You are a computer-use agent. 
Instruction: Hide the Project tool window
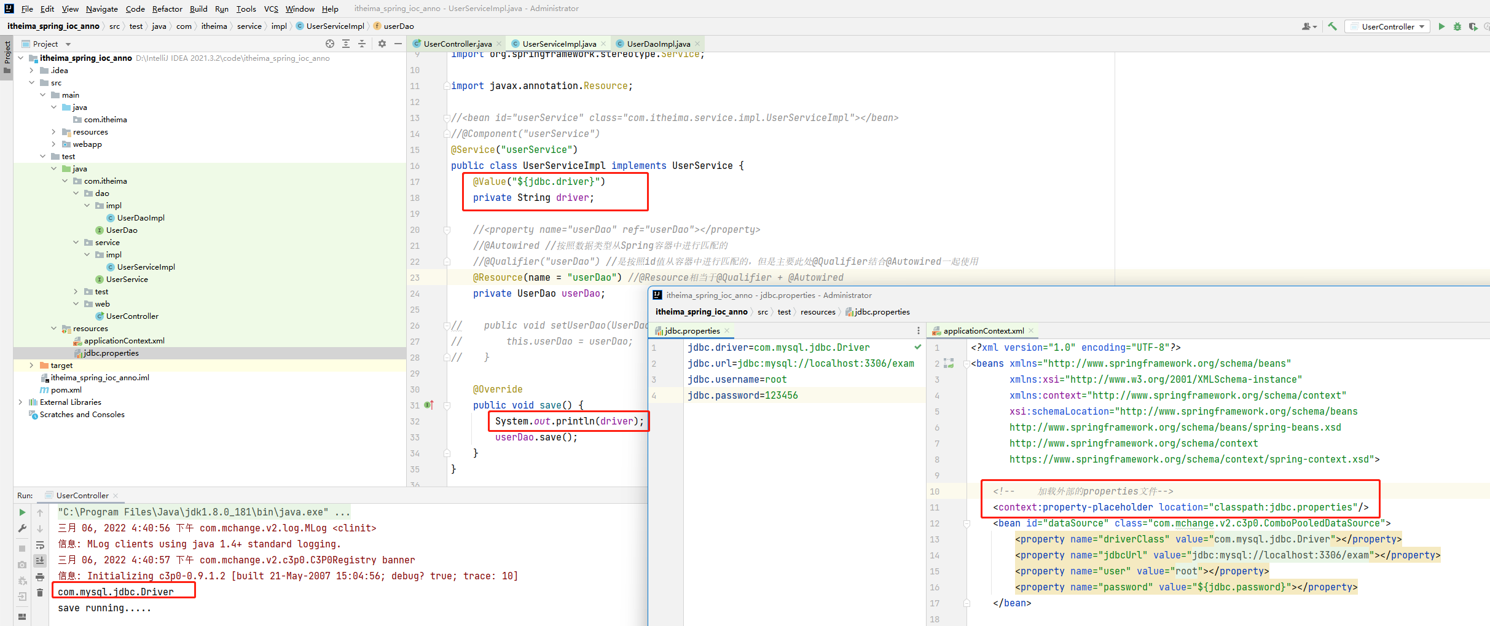[398, 44]
